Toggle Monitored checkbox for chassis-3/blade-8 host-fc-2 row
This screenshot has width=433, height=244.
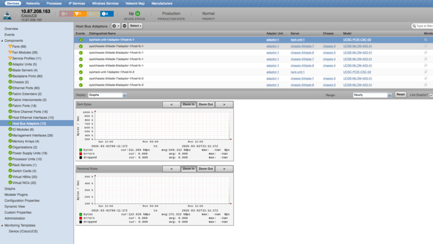(x=425, y=85)
